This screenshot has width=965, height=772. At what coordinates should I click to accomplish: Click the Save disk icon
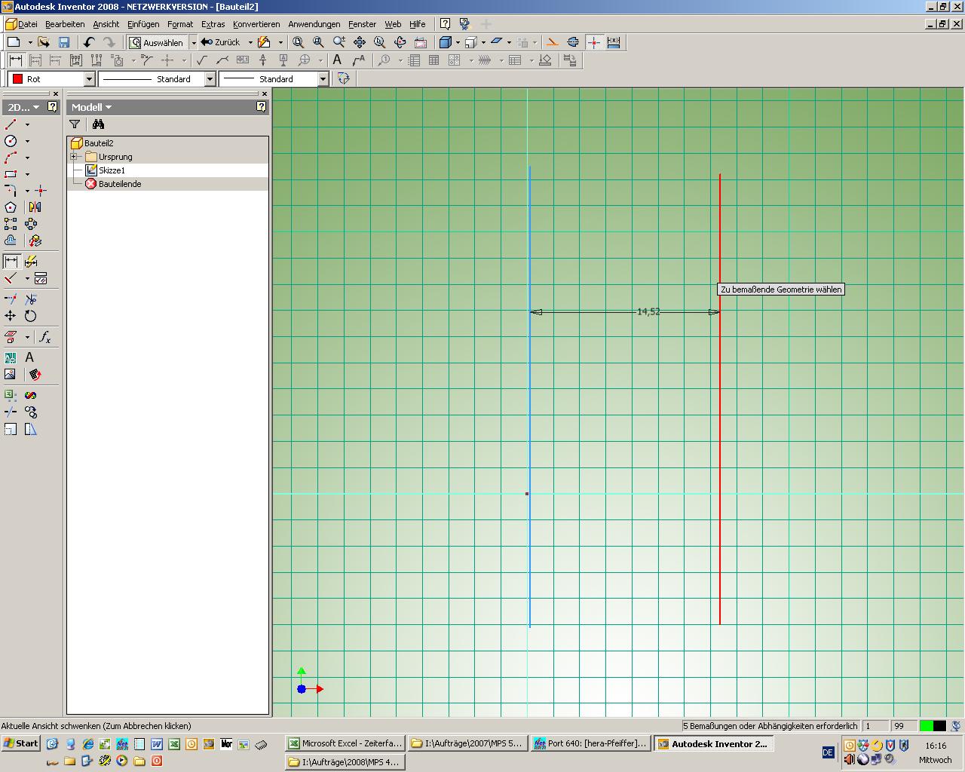64,42
